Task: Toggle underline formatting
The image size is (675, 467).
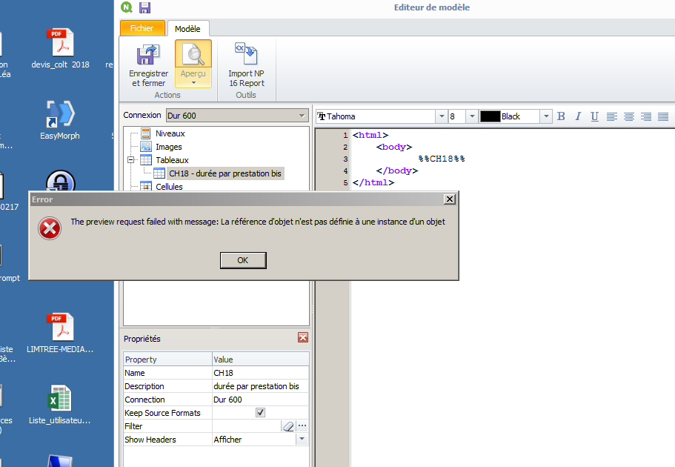Action: pyautogui.click(x=594, y=116)
